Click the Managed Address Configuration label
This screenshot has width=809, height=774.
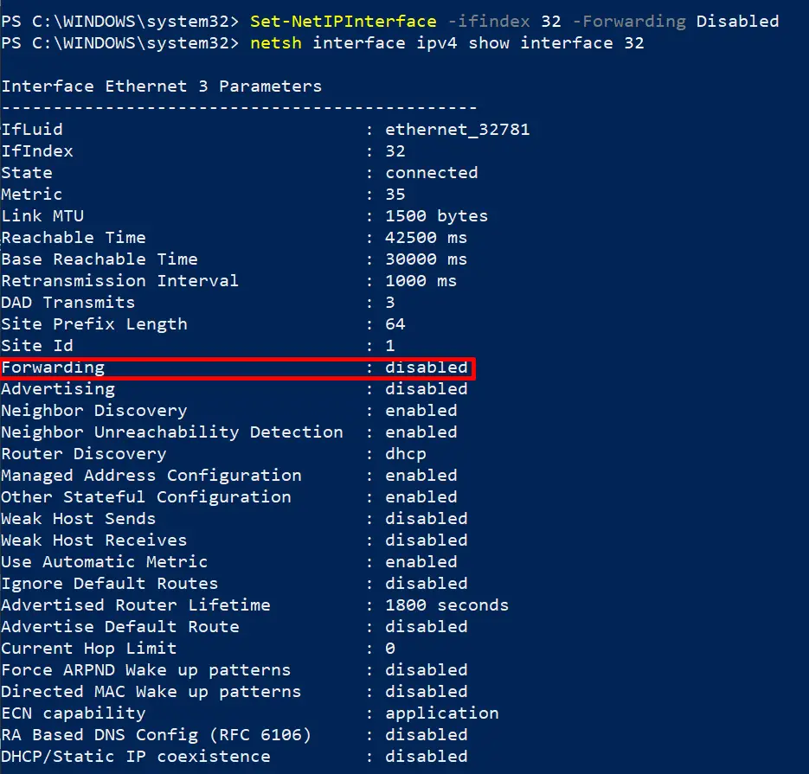(x=151, y=476)
